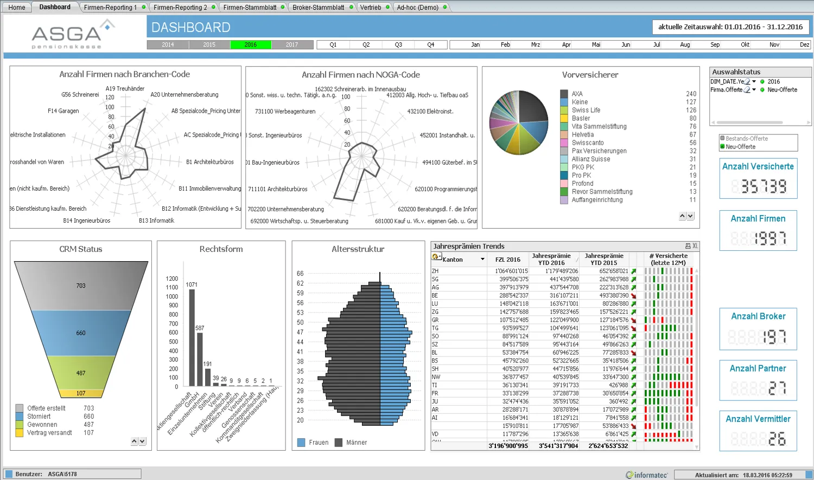
Task: Click the red trend arrow in BE row
Action: point(633,296)
